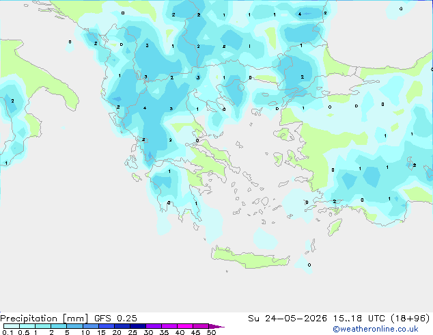Click the 30–35 mm purple legend swatch
The width and height of the screenshot is (433, 335).
(153, 326)
